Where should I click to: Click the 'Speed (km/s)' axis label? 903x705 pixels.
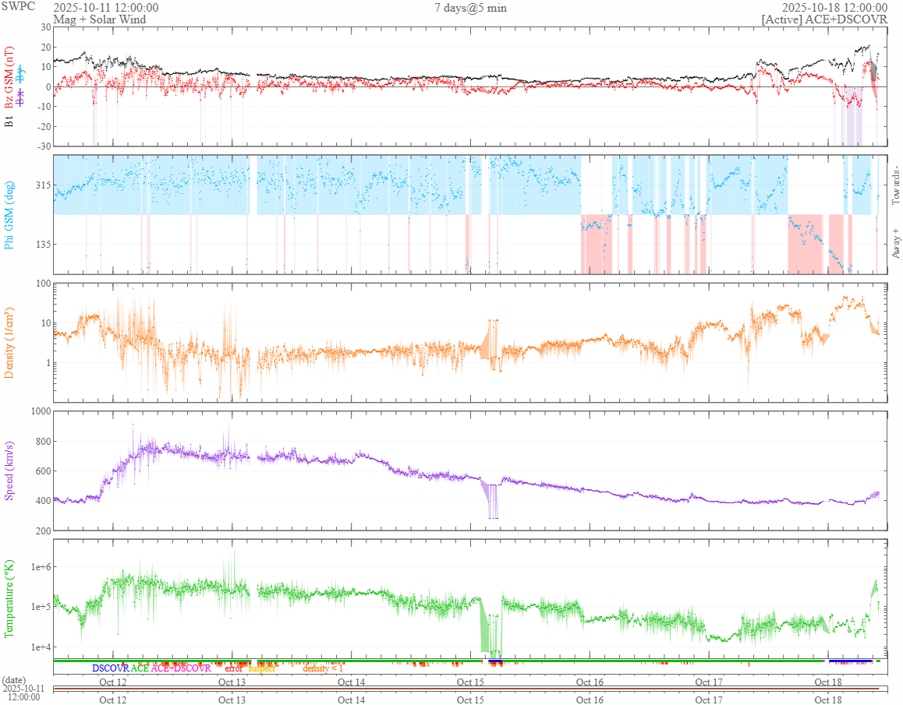9,471
